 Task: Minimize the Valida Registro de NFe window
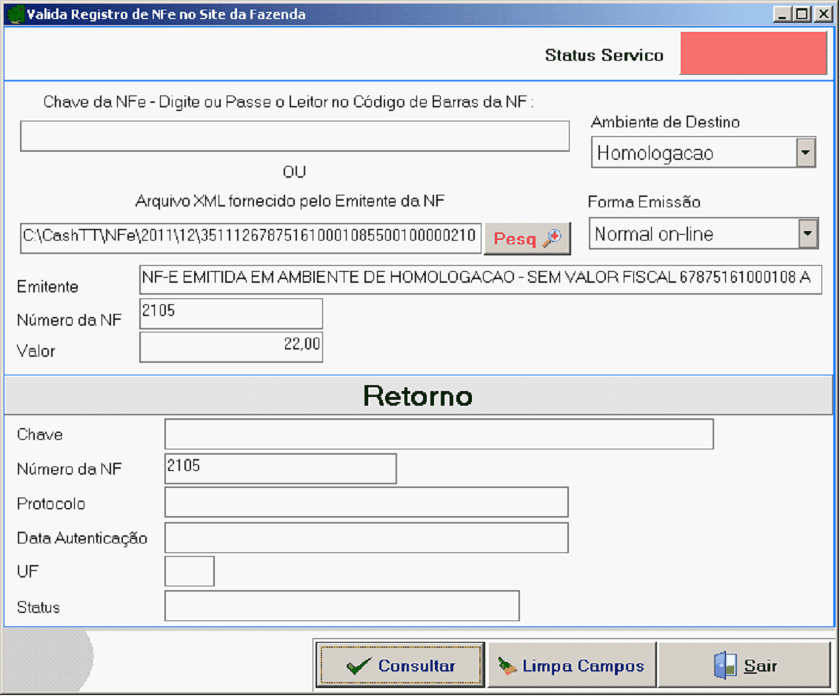pyautogui.click(x=781, y=14)
